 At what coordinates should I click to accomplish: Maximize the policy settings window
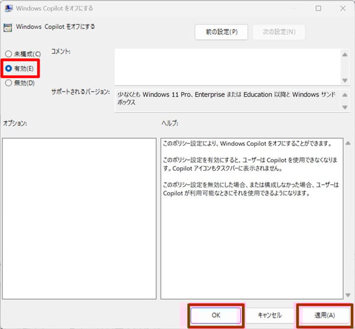tap(318, 8)
